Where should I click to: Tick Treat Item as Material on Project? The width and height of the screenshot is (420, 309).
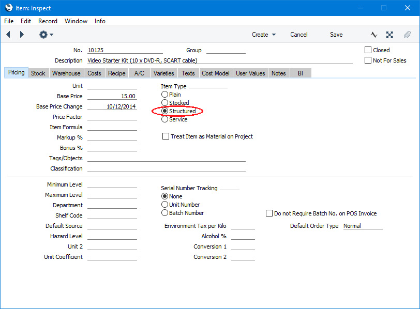(x=166, y=136)
